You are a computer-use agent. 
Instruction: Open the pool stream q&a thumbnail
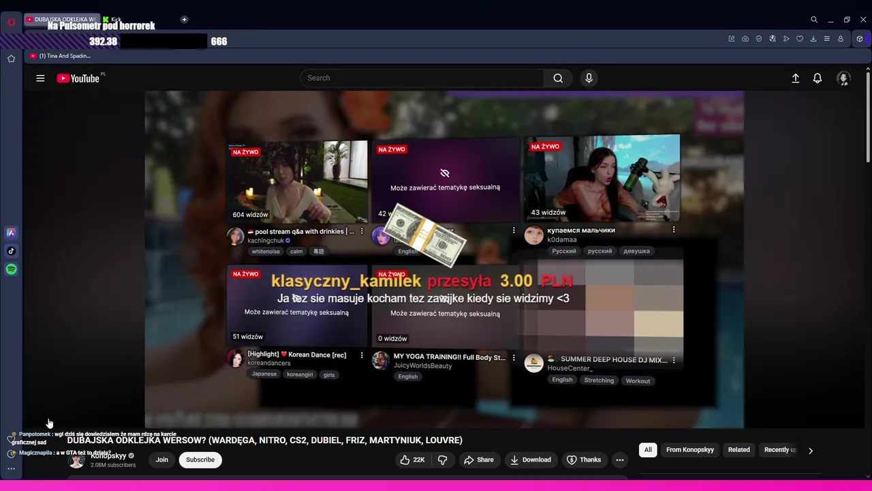[297, 181]
